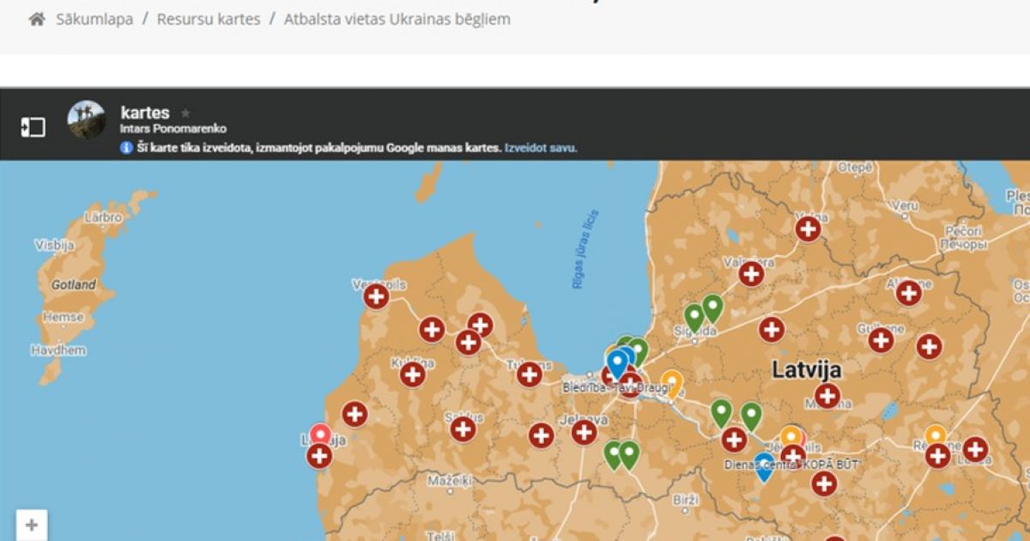The width and height of the screenshot is (1030, 541).
Task: Toggle the map legend sidebar panel icon
Action: click(33, 127)
